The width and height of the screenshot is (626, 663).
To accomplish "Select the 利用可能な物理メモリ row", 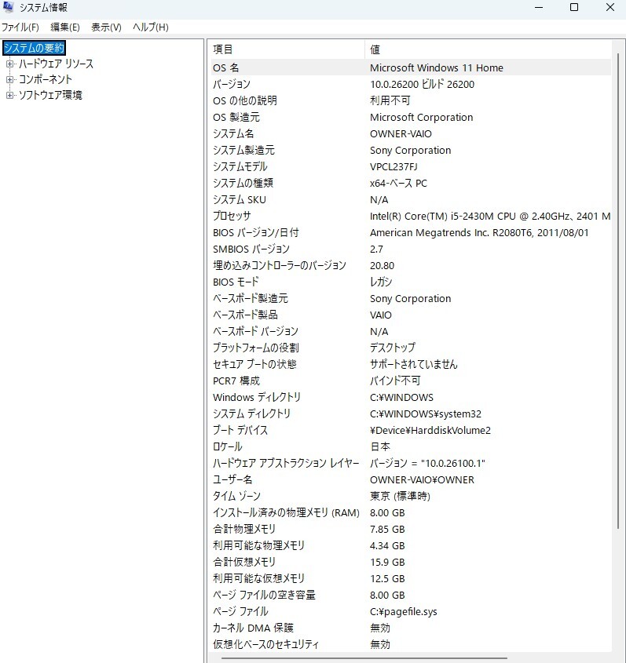I will pos(411,546).
